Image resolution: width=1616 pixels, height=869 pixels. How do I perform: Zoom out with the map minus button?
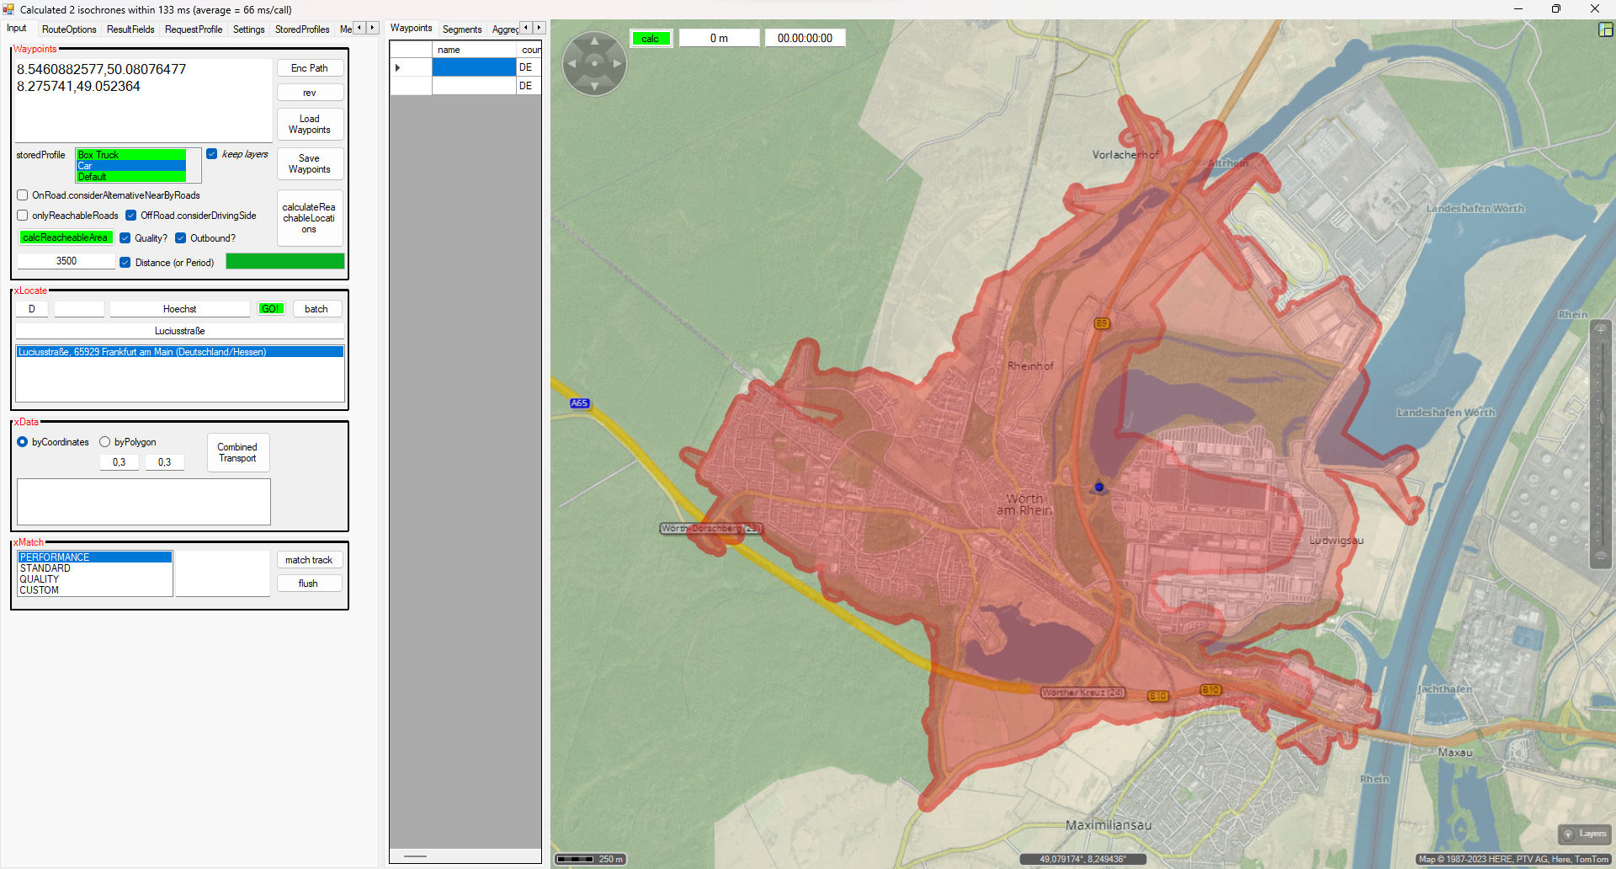pyautogui.click(x=1601, y=557)
